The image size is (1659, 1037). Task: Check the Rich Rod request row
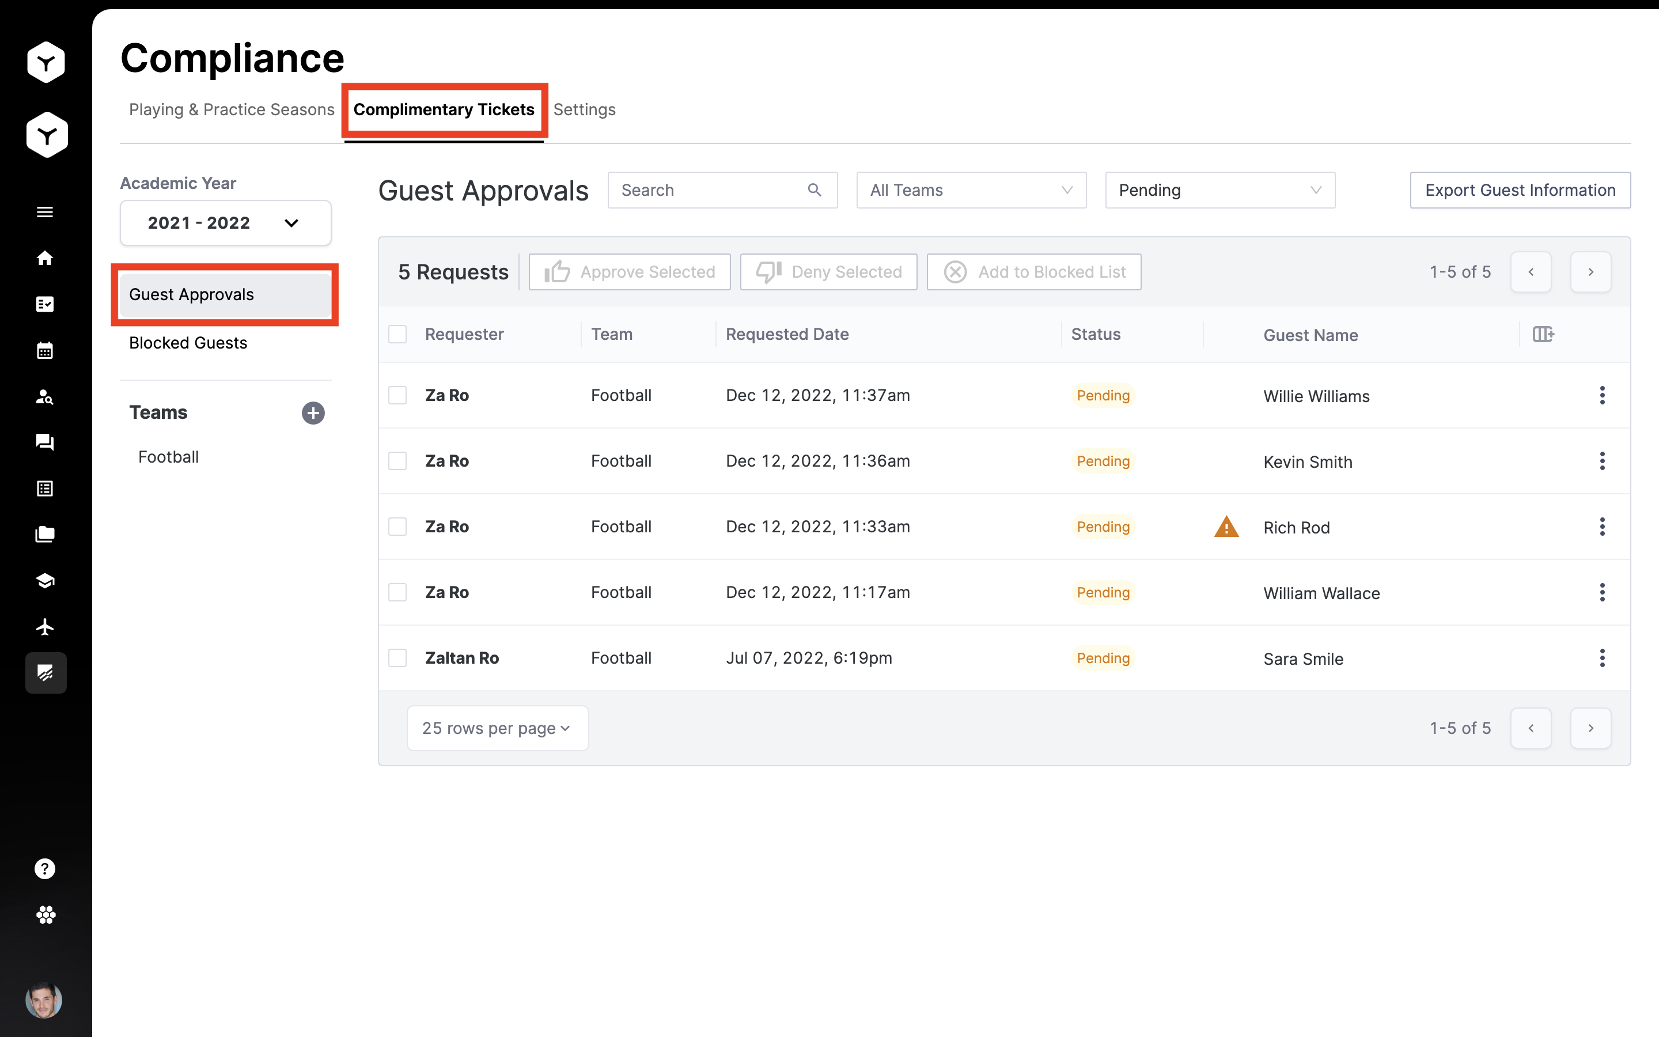pyautogui.click(x=397, y=527)
